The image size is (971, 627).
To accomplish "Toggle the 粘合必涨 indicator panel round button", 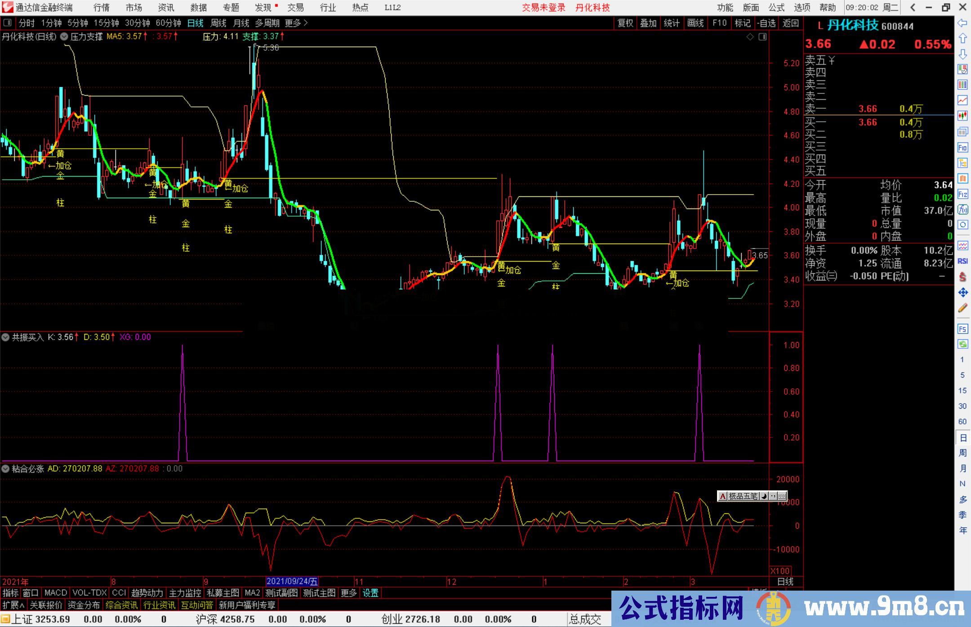I will pyautogui.click(x=5, y=469).
